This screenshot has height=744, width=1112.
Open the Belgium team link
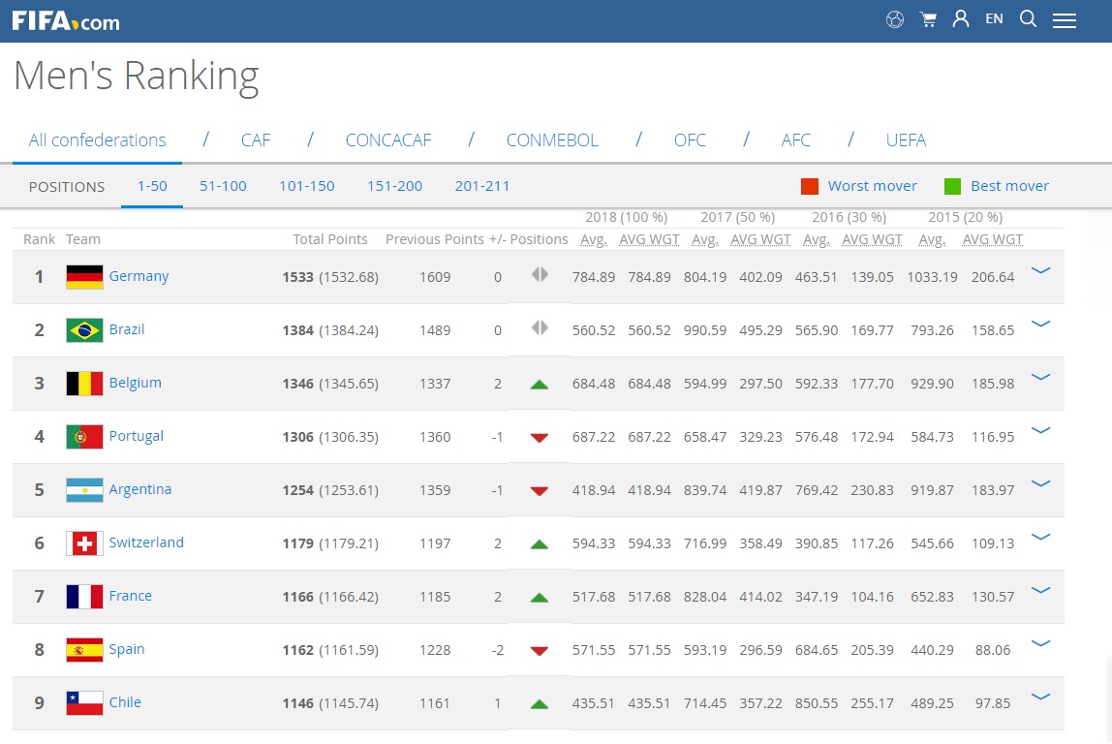click(x=135, y=383)
